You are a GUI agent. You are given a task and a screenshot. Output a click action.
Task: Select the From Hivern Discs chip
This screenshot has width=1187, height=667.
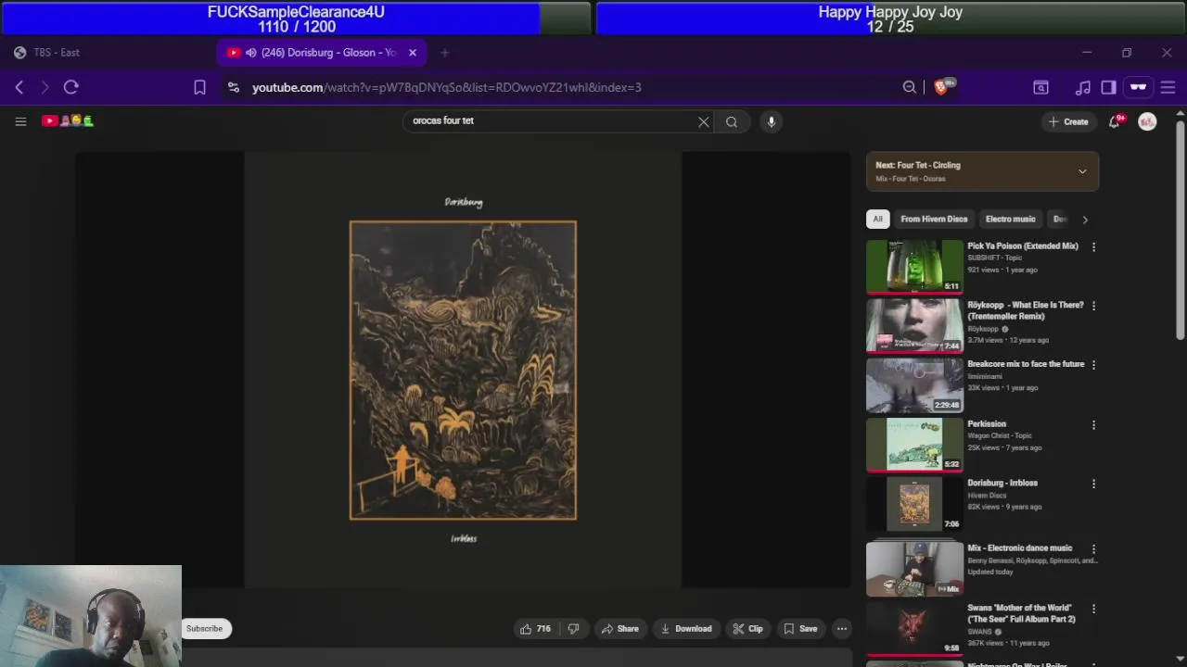(x=934, y=220)
